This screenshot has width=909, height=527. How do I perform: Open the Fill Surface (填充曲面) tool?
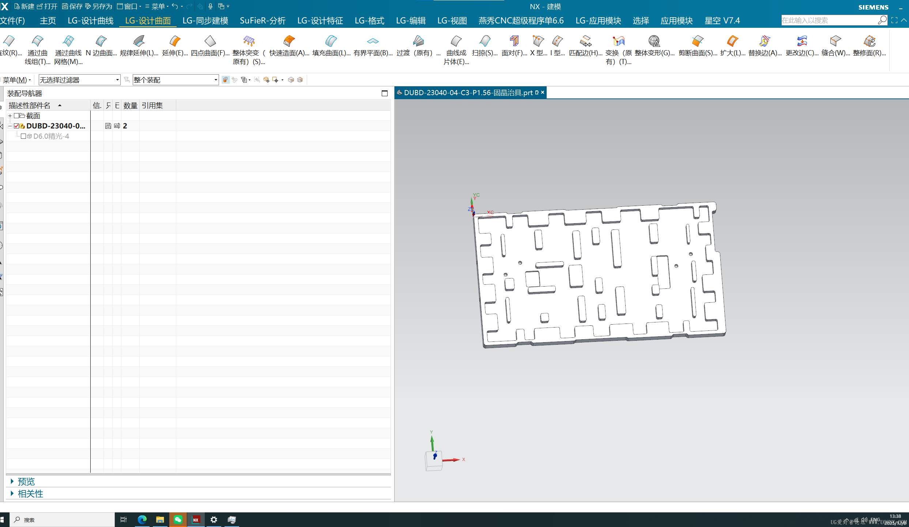tap(331, 41)
